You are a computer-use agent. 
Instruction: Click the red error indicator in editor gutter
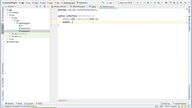click(x=187, y=9)
